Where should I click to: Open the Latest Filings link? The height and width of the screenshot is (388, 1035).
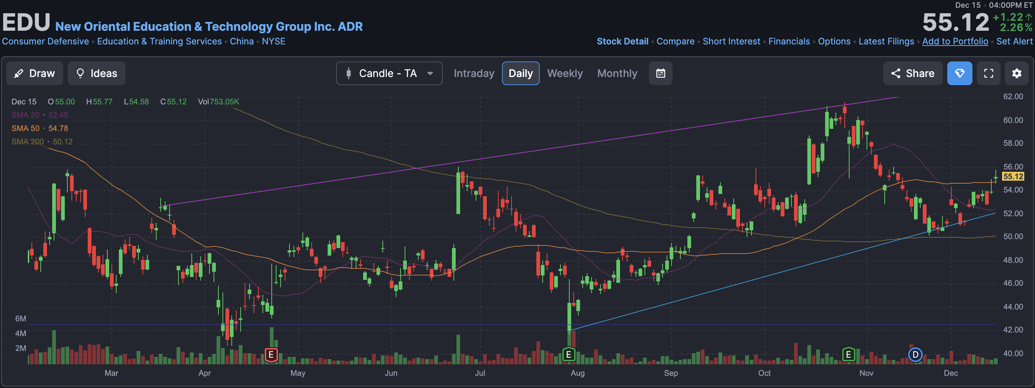[x=886, y=41]
